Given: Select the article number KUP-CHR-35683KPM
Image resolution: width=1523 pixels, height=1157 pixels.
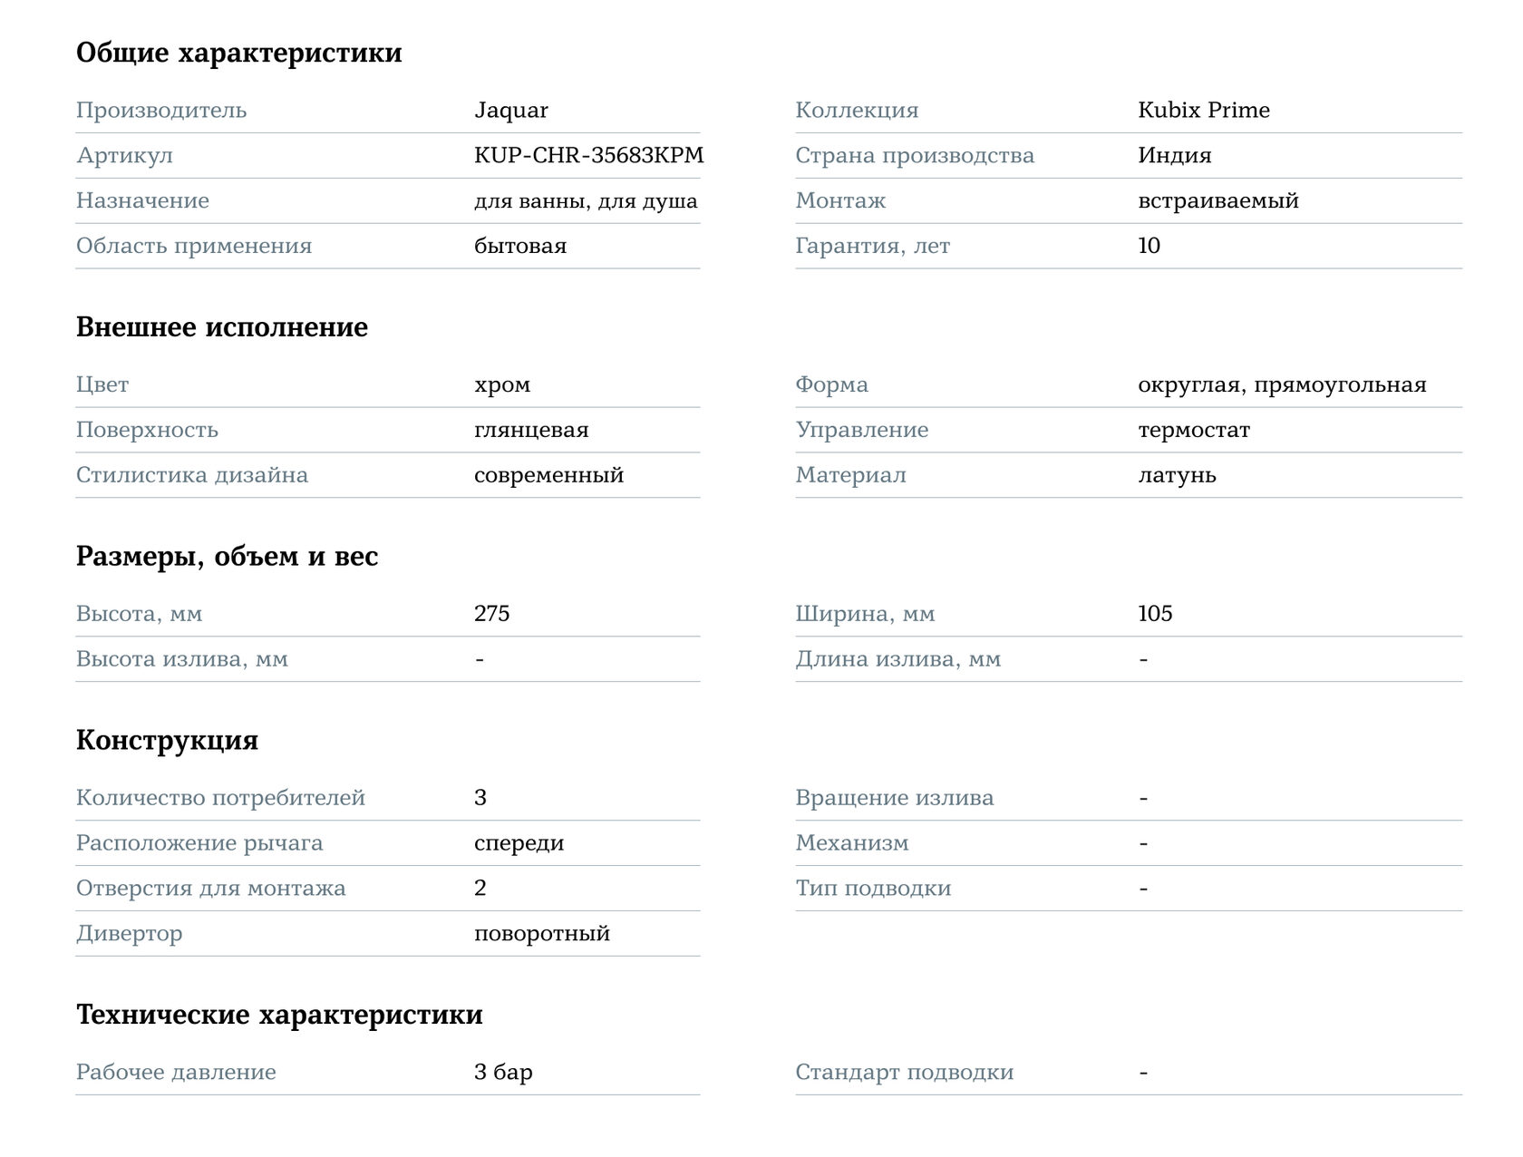Looking at the screenshot, I should click(588, 156).
